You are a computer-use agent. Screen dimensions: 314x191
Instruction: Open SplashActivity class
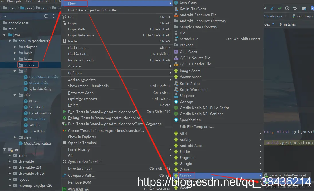40,89
